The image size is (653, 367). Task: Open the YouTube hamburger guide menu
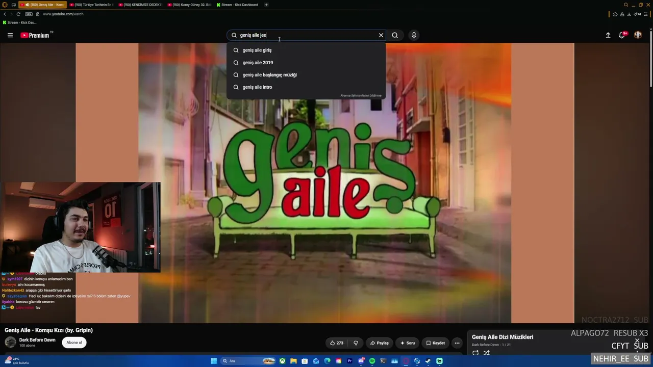tap(10, 35)
